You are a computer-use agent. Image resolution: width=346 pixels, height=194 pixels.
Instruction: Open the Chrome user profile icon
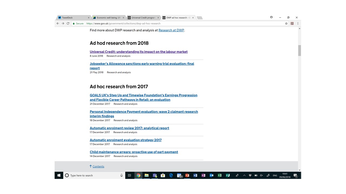(271, 17)
